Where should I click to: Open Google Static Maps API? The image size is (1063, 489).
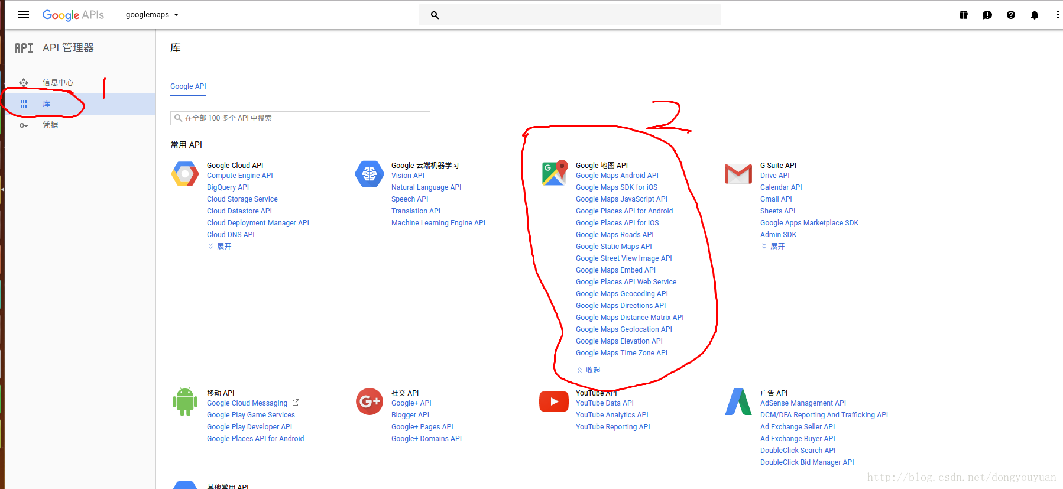click(614, 247)
